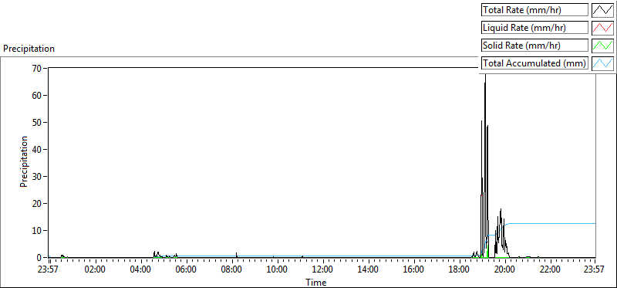Select the Total Accumulated (mm) legend label
This screenshot has height=288, width=617.
(x=534, y=63)
